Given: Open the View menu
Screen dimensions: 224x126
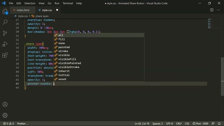Looking at the screenshot, I should pyautogui.click(x=41, y=3).
